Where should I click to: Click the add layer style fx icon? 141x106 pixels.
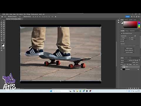coord(128,88)
